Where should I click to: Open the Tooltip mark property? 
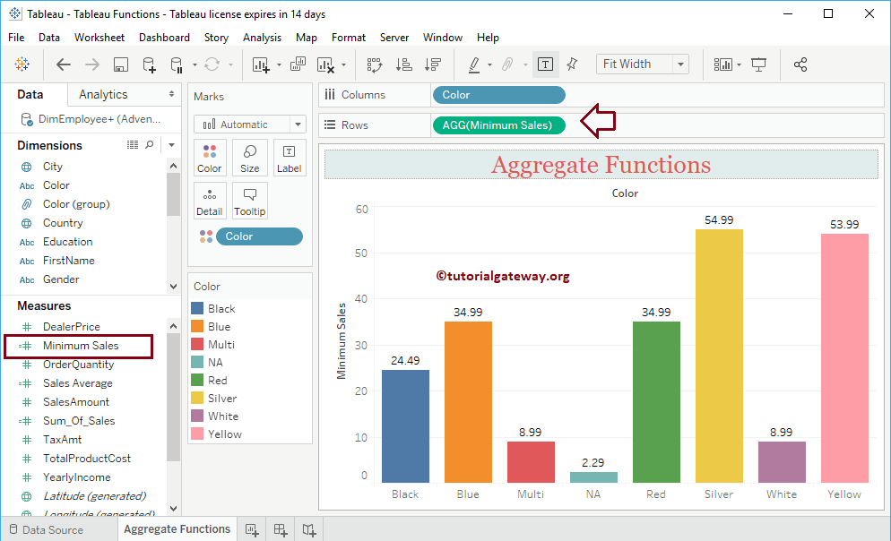(x=249, y=200)
